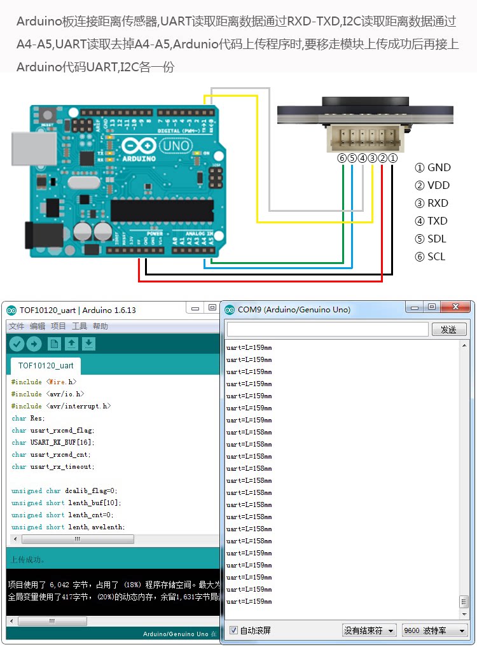Click the serial monitor scrollbar down arrow
Screen dimensions: 477x647
tap(464, 615)
